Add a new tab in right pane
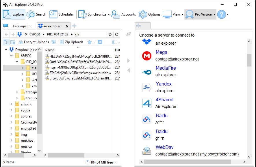 pyautogui.click(x=138, y=26)
